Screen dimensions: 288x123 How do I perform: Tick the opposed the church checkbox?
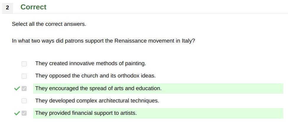tap(24, 76)
